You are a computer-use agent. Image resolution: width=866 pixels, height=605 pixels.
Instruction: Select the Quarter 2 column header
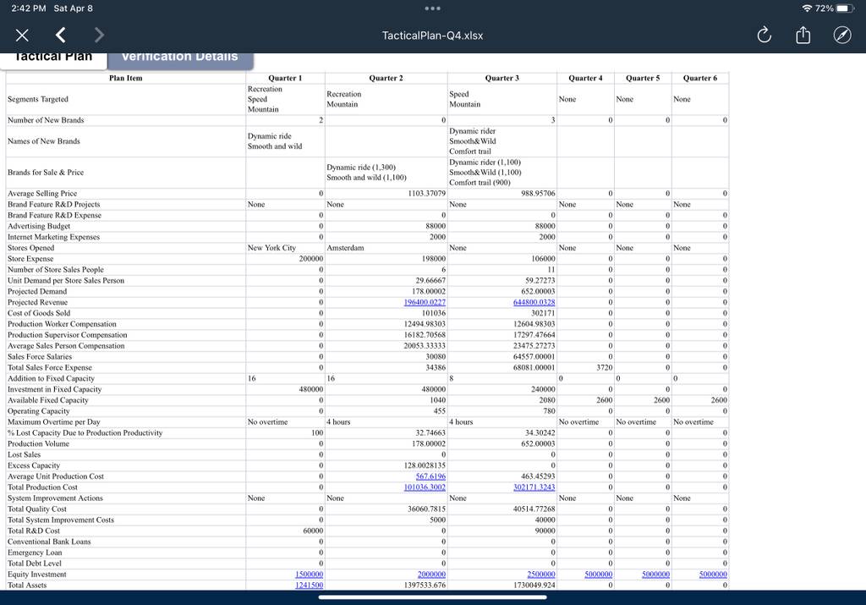tap(386, 78)
